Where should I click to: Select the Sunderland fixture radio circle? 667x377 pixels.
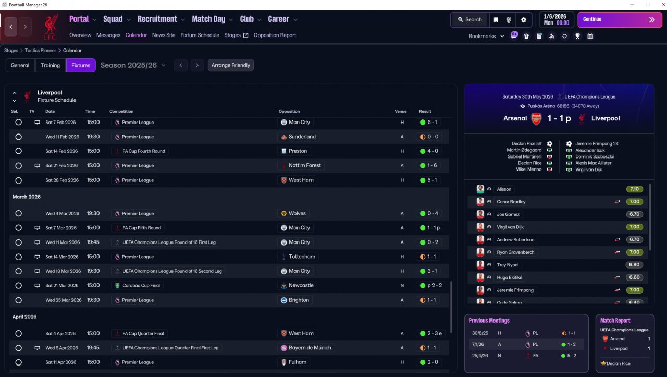(x=19, y=137)
